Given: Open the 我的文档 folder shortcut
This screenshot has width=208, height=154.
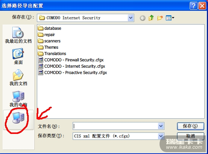Looking at the screenshot, I should (x=18, y=78).
